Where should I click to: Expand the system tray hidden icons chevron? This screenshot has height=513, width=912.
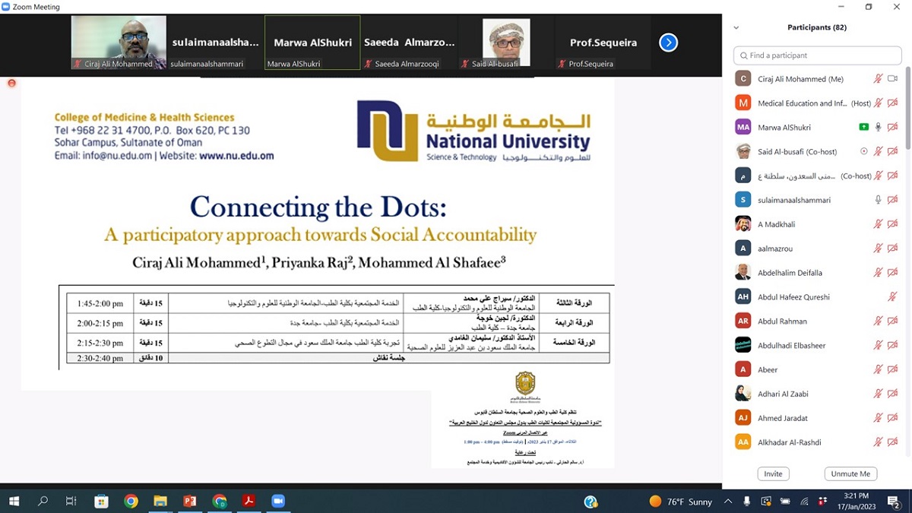[x=728, y=501]
